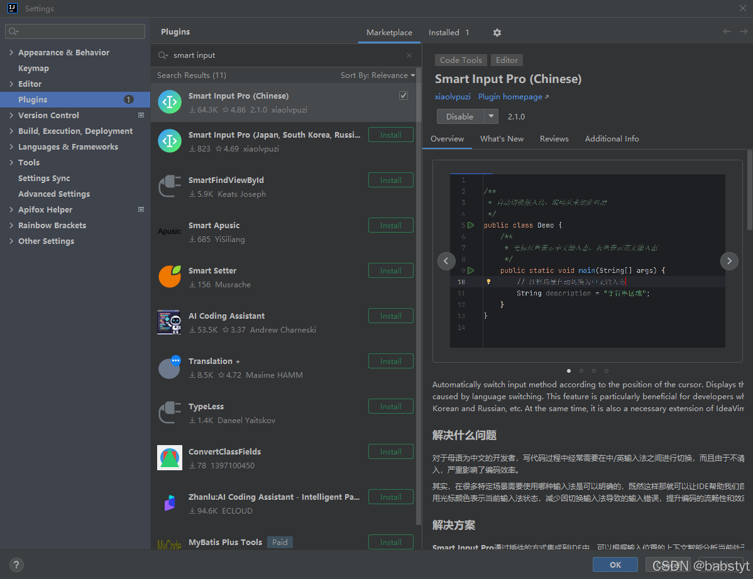Navigate back with the left arrow
This screenshot has height=579, width=753.
(x=727, y=31)
